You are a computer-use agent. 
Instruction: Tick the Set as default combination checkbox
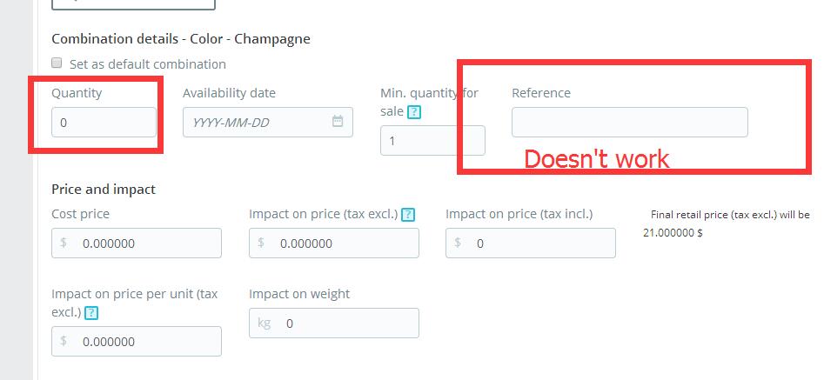tap(57, 63)
